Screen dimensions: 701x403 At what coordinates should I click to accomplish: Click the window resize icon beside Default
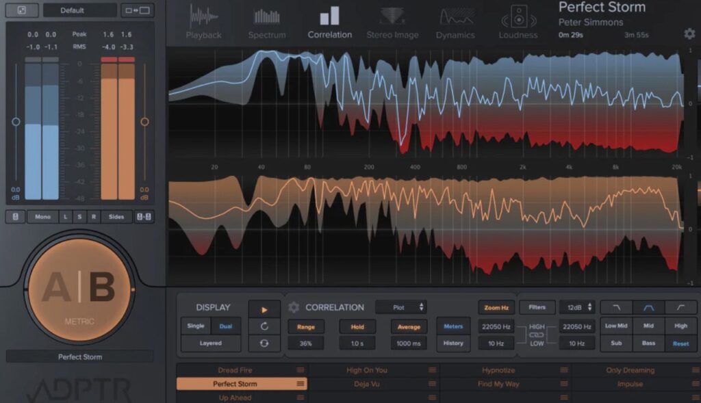coord(137,10)
